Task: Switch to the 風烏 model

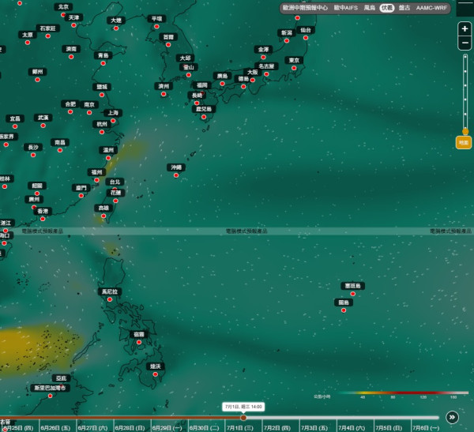Action: [369, 8]
